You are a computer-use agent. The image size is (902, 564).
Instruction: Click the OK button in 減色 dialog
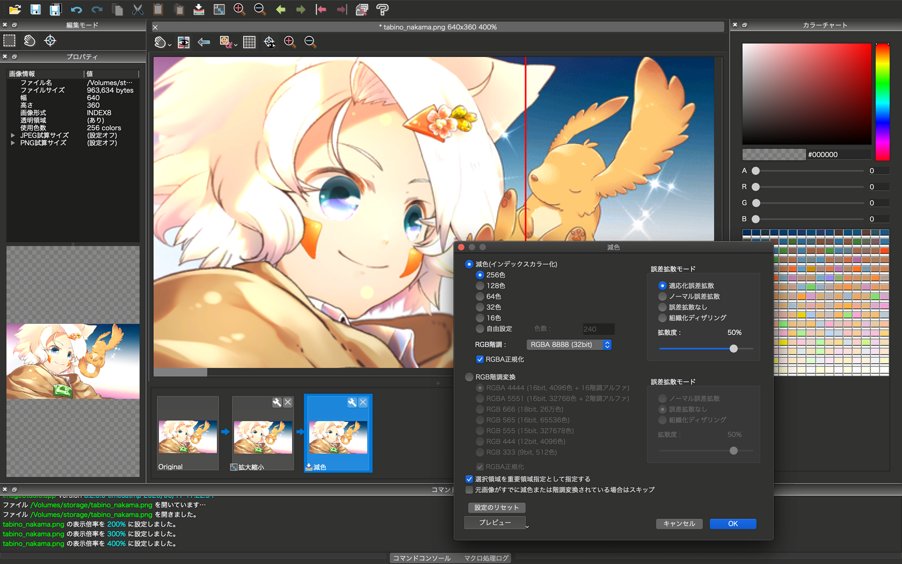pyautogui.click(x=732, y=524)
